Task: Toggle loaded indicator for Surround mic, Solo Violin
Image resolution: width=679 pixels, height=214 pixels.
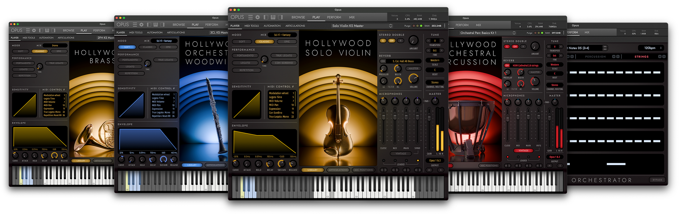Action: coord(418,160)
